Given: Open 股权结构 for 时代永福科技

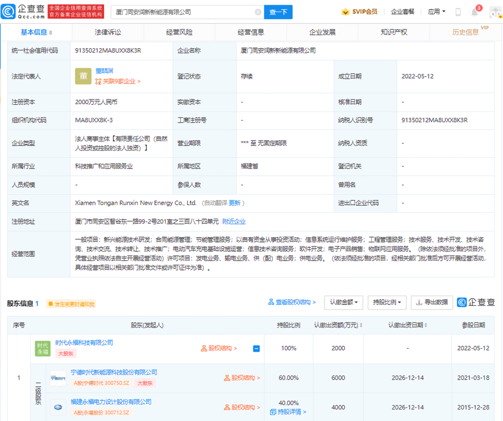Looking at the screenshot, I should pos(219,349).
